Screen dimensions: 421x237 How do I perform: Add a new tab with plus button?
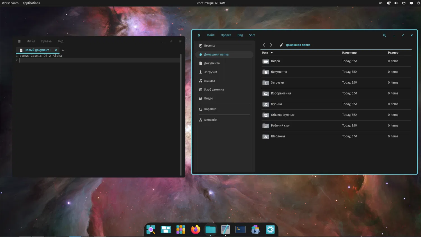(63, 50)
